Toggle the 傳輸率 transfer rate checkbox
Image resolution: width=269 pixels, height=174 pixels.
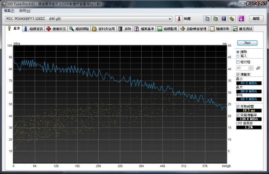238,74
